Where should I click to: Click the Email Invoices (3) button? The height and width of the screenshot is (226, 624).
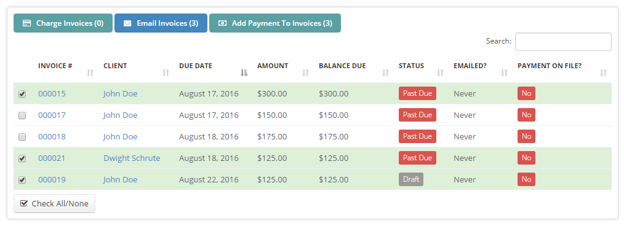coord(161,23)
